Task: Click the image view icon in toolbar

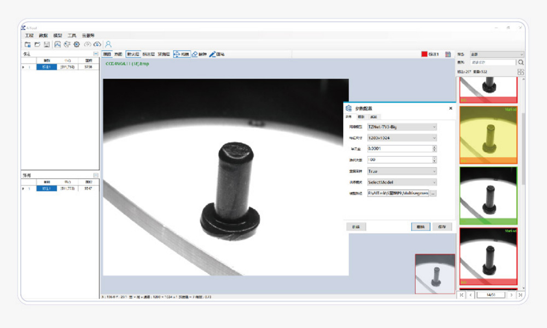Action: click(x=57, y=44)
